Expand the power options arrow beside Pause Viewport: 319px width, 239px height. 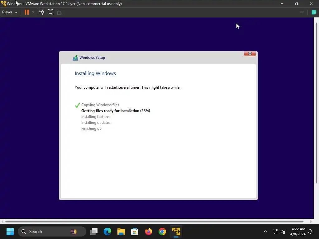click(33, 12)
